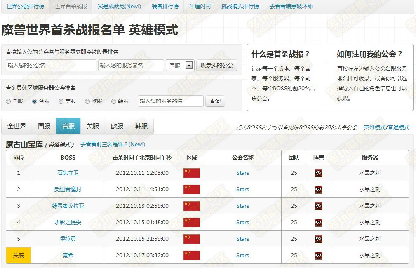Click the 查询 button
This screenshot has height=268, width=416.
(x=215, y=101)
